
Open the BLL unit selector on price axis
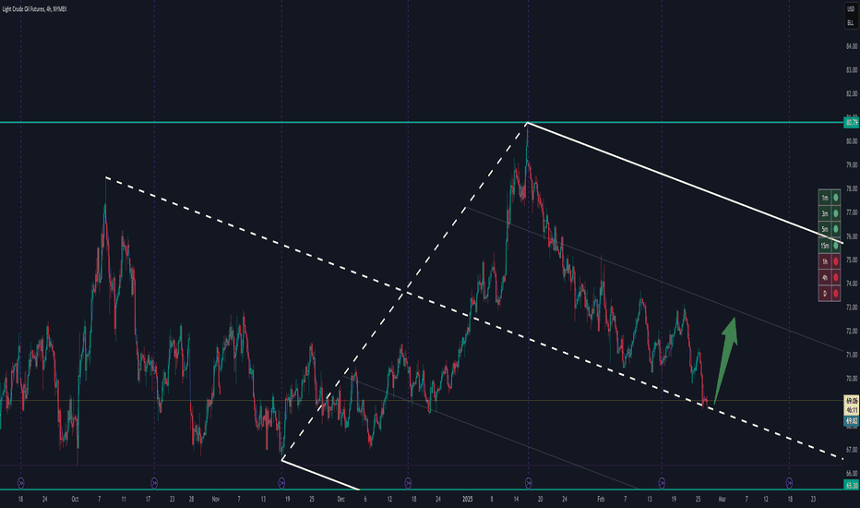pos(851,22)
